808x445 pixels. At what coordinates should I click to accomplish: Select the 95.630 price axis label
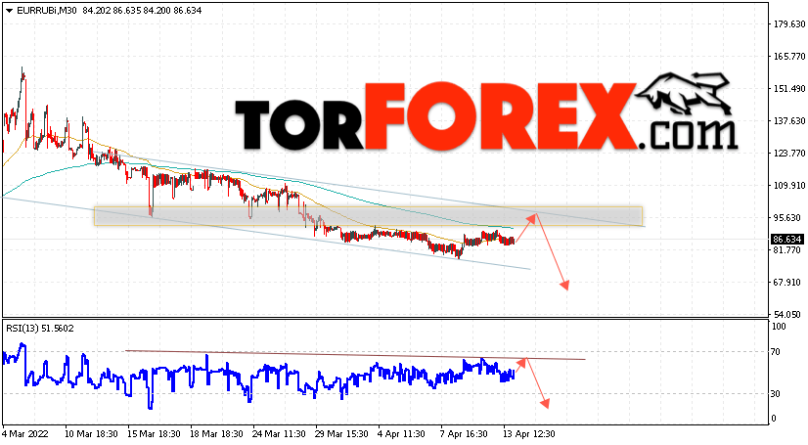pos(789,218)
